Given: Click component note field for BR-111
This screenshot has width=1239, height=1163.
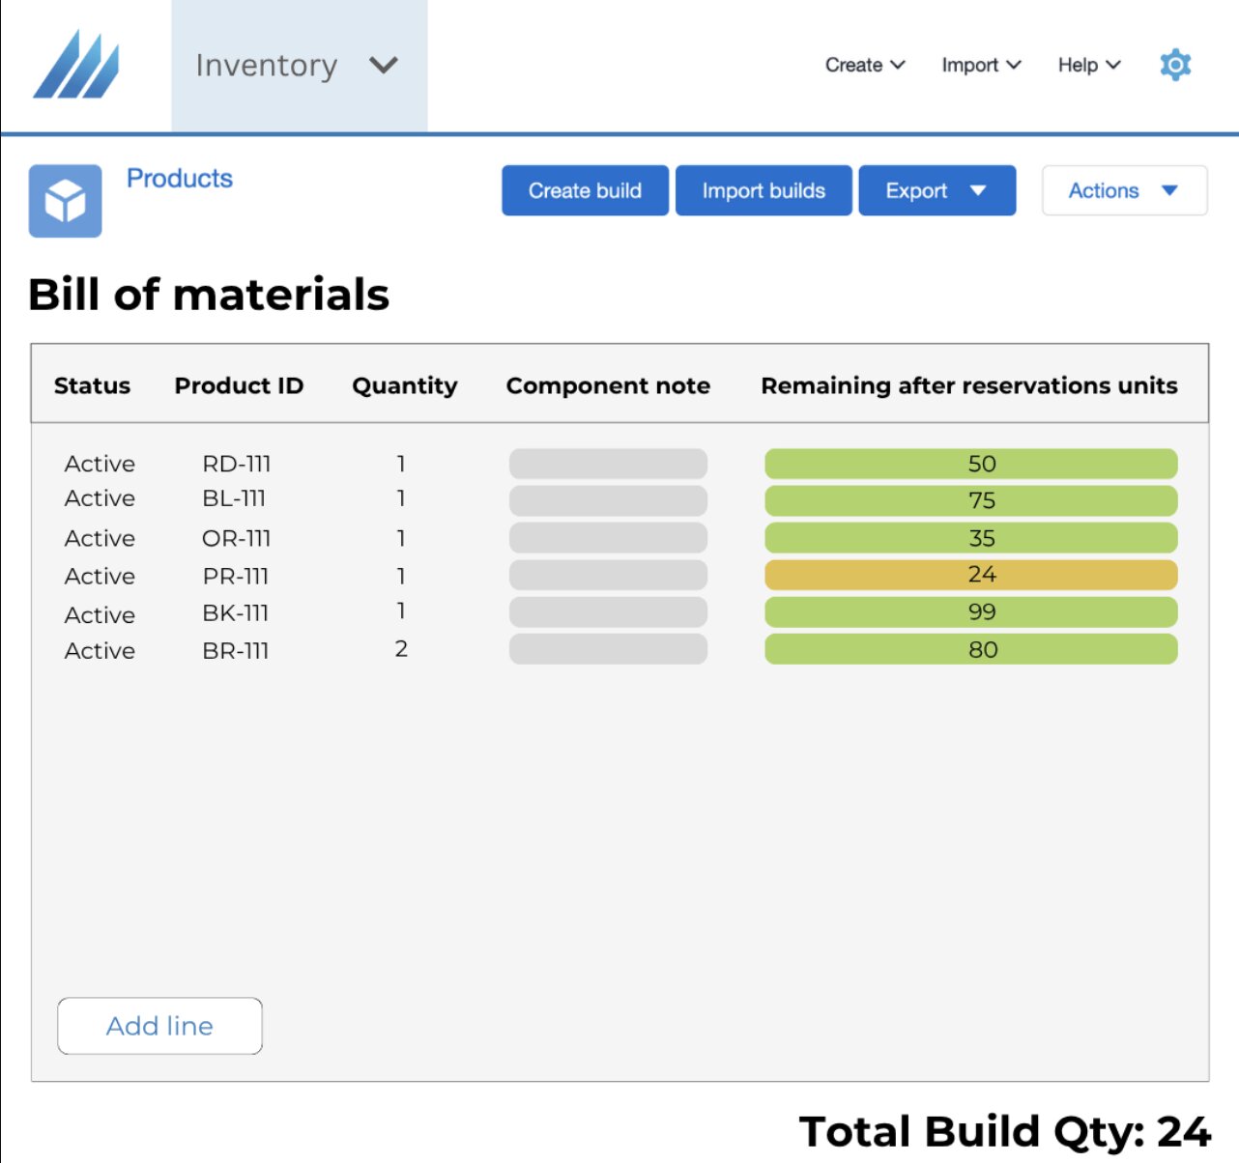Looking at the screenshot, I should point(608,649).
